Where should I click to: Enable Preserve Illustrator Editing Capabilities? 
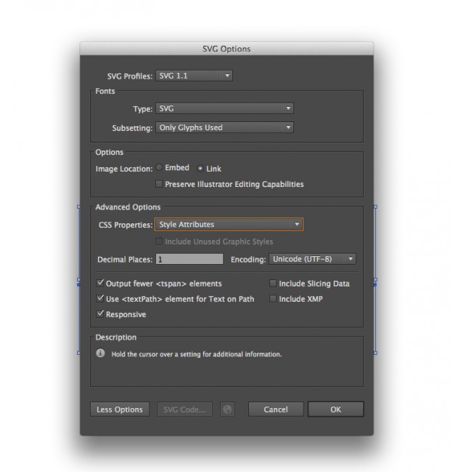coord(160,185)
